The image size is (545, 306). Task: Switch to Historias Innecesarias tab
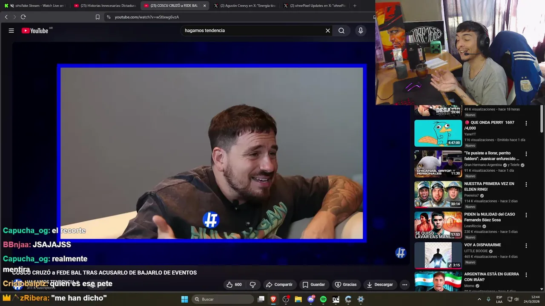[x=105, y=6]
